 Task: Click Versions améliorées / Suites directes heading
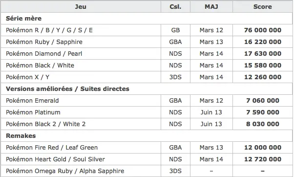click(x=67, y=89)
